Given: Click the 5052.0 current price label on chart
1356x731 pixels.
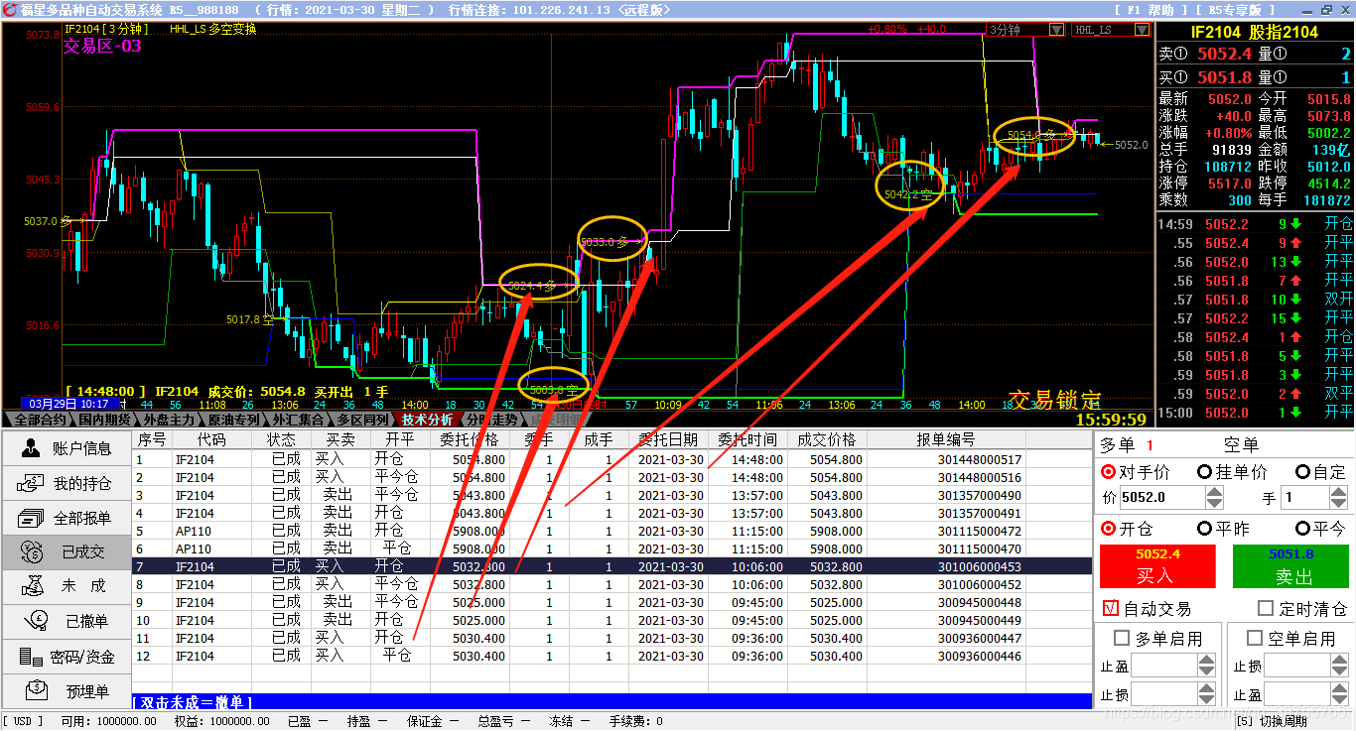Looking at the screenshot, I should 1131,145.
